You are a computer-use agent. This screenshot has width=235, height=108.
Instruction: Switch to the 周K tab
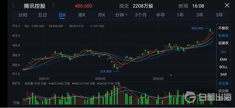(x=82, y=15)
